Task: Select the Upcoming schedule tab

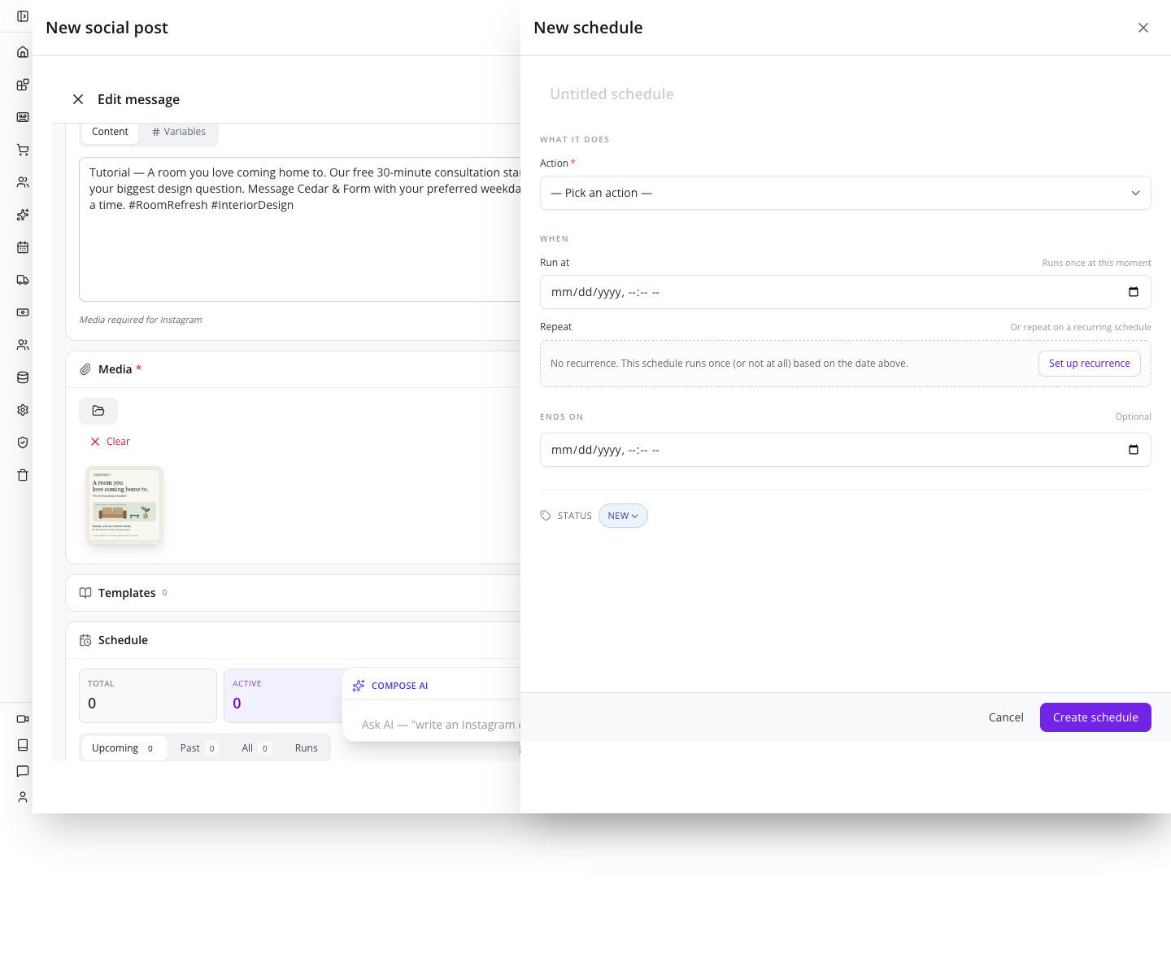Action: coord(124,748)
